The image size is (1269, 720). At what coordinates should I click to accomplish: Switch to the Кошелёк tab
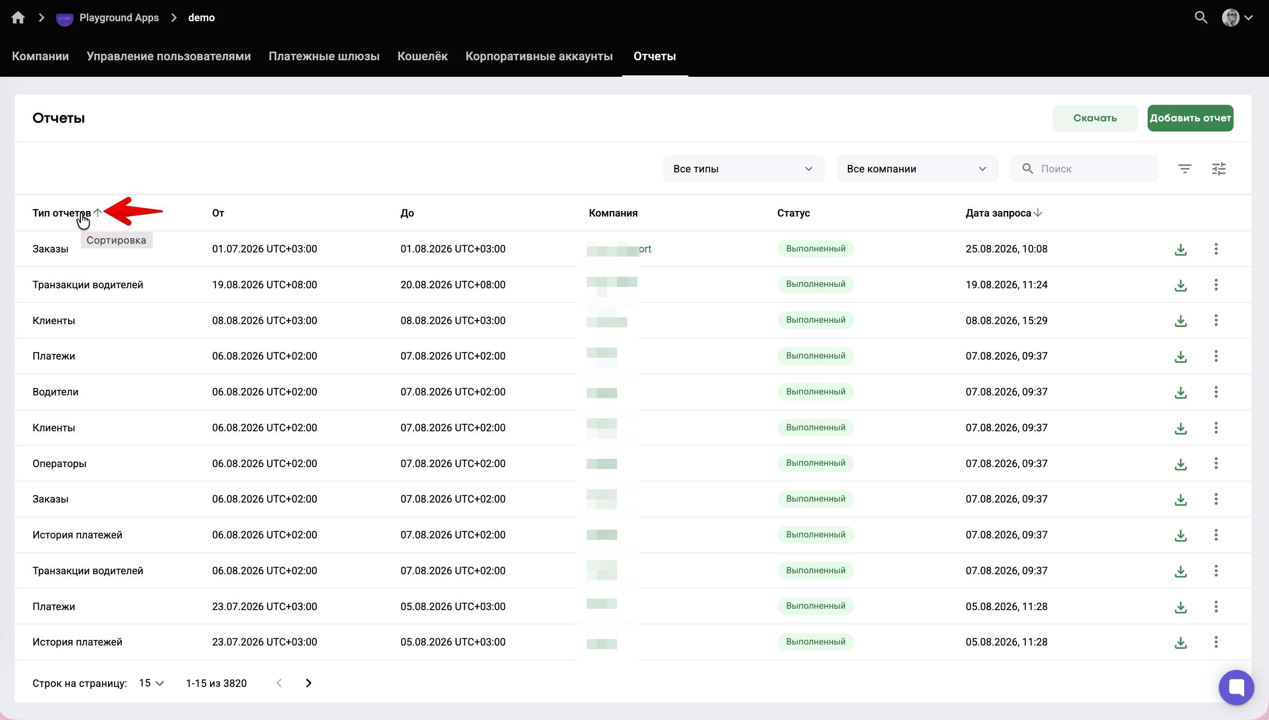[x=422, y=57]
